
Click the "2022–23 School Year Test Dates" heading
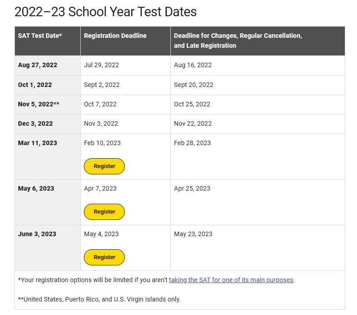[x=105, y=12]
